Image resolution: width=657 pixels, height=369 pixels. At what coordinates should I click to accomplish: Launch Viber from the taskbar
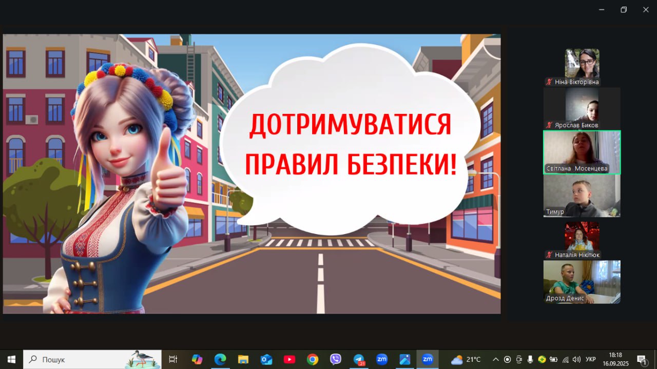(336, 359)
